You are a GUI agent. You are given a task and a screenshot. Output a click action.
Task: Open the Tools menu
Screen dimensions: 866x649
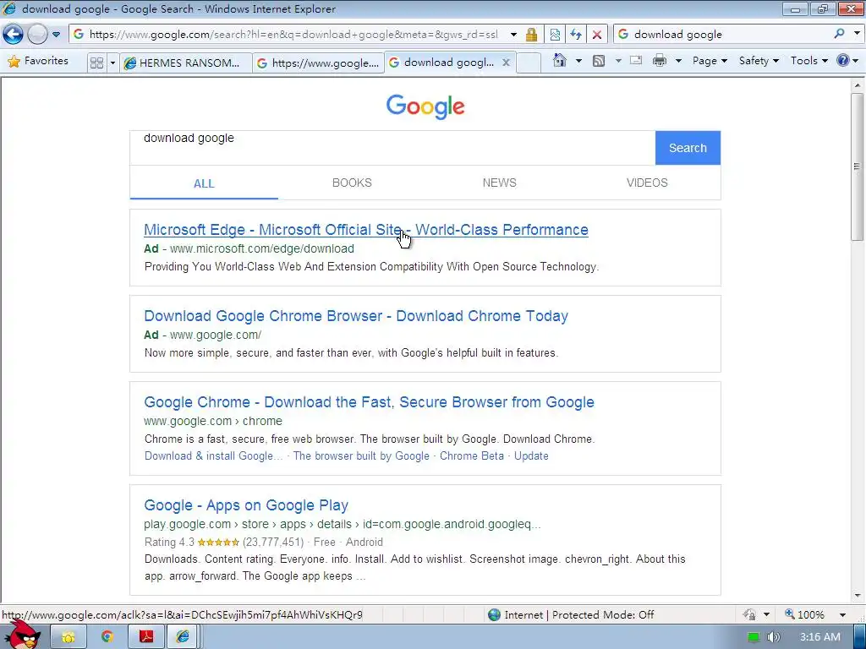(809, 61)
